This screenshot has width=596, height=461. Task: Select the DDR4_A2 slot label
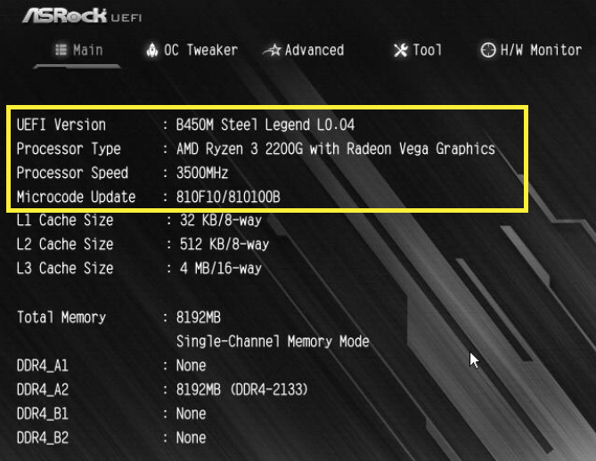43,390
